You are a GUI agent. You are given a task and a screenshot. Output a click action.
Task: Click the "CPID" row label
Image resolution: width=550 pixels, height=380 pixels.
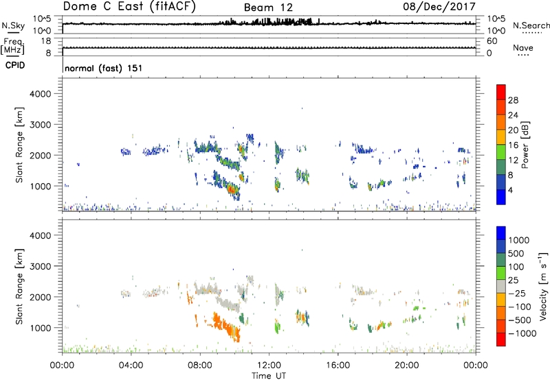(x=15, y=65)
